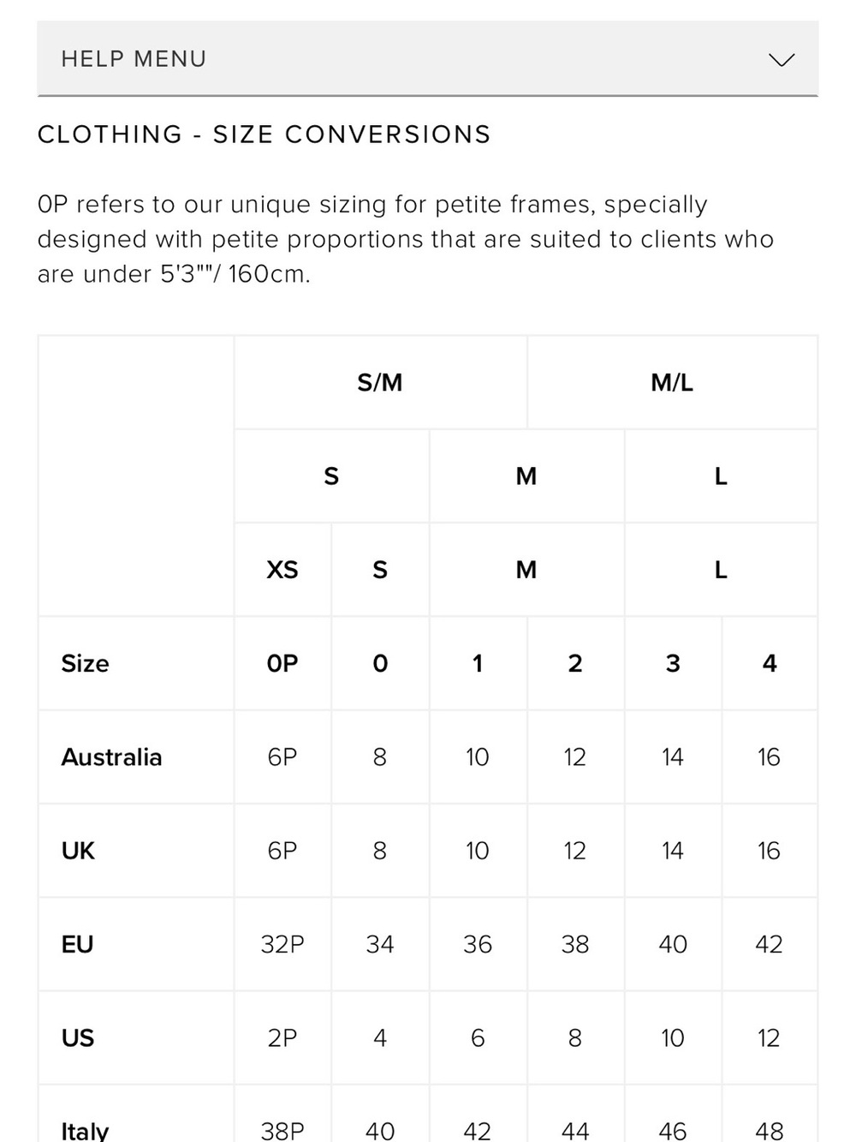Click the EU row label
The width and height of the screenshot is (856, 1142).
pos(77,944)
